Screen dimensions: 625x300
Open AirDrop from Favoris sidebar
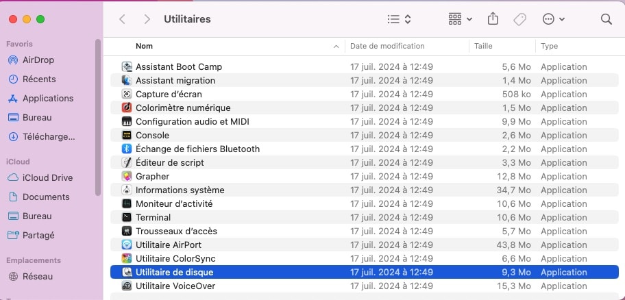tap(38, 60)
